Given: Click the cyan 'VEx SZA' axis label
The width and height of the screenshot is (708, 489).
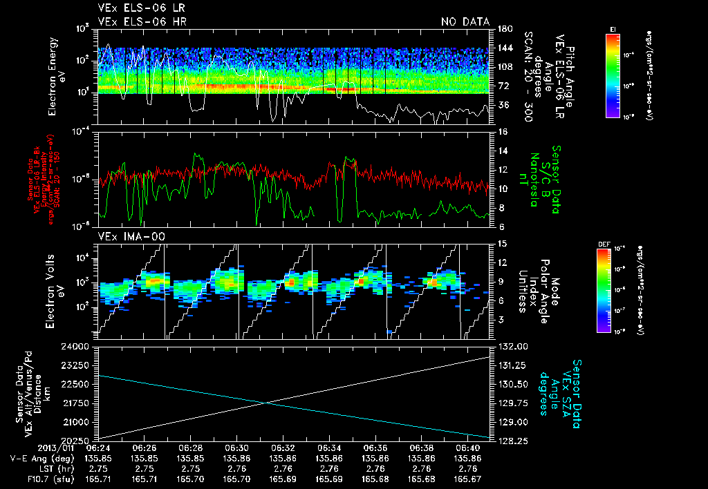Looking at the screenshot, I should coord(566,394).
